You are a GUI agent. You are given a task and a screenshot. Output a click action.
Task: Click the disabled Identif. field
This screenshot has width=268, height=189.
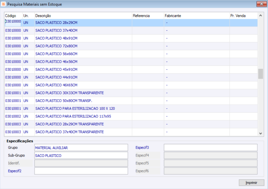[81, 163]
